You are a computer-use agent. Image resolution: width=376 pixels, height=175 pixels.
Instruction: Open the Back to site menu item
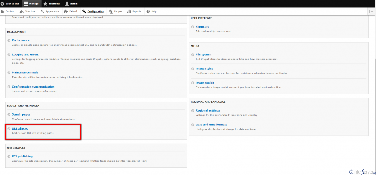point(10,4)
